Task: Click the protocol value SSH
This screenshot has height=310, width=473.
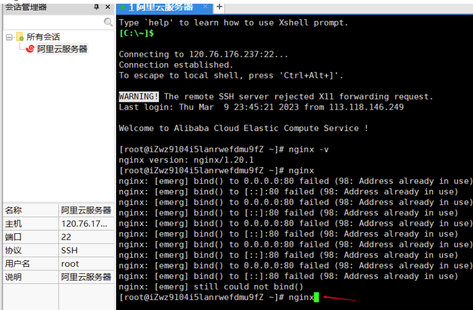Action: point(69,250)
